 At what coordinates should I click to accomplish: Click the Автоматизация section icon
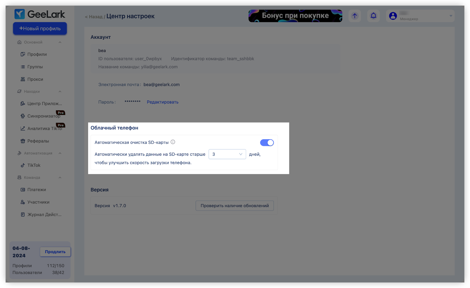(x=19, y=153)
